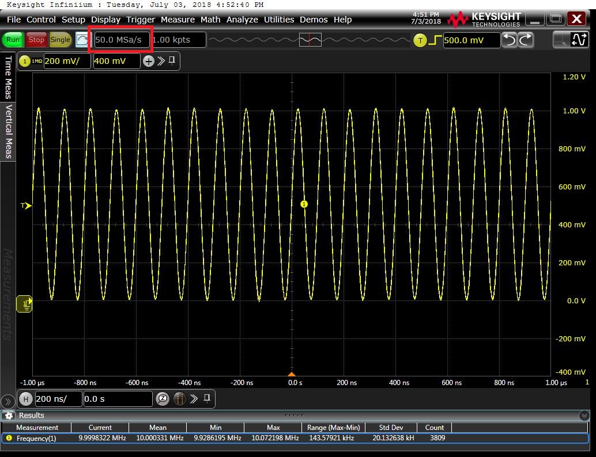Click the Results panel gear icon
This screenshot has width=596, height=457.
pos(9,416)
